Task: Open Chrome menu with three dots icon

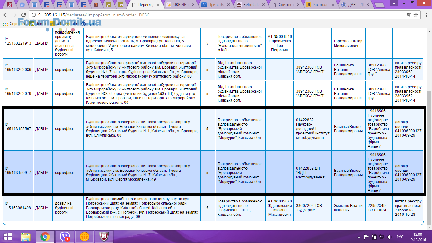Action: pyautogui.click(x=426, y=15)
